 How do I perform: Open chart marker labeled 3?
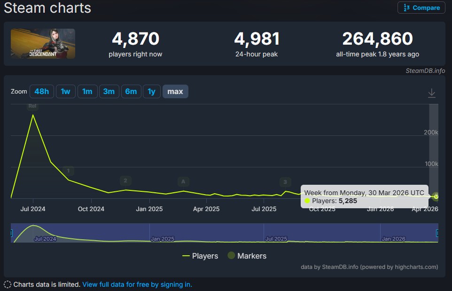tap(285, 182)
